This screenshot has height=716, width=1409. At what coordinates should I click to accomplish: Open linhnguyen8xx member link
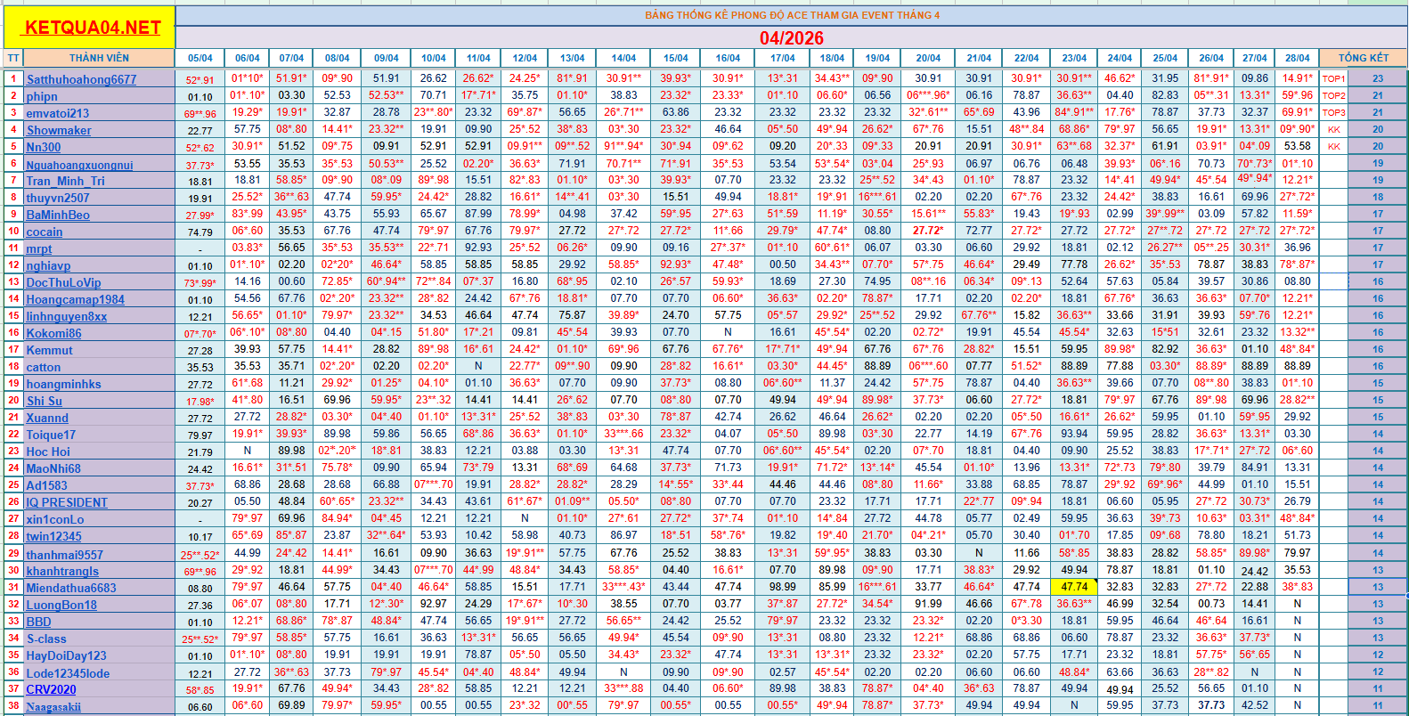pyautogui.click(x=67, y=316)
